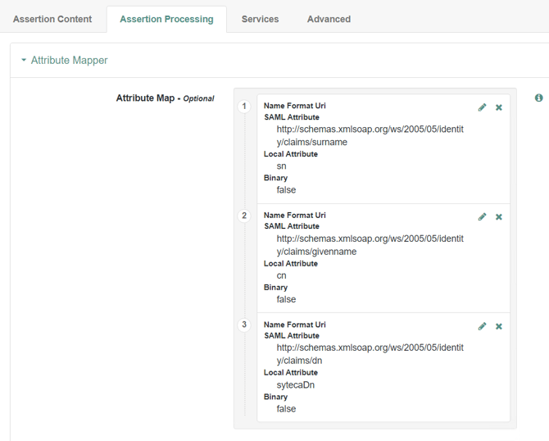Delete the sytecaDn attribute mapping

tap(499, 326)
